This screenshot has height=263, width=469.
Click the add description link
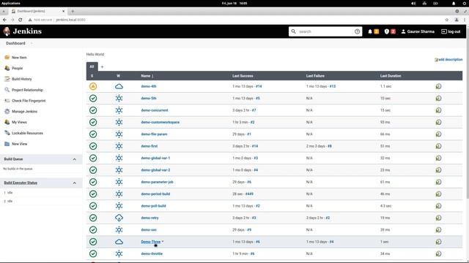click(448, 60)
